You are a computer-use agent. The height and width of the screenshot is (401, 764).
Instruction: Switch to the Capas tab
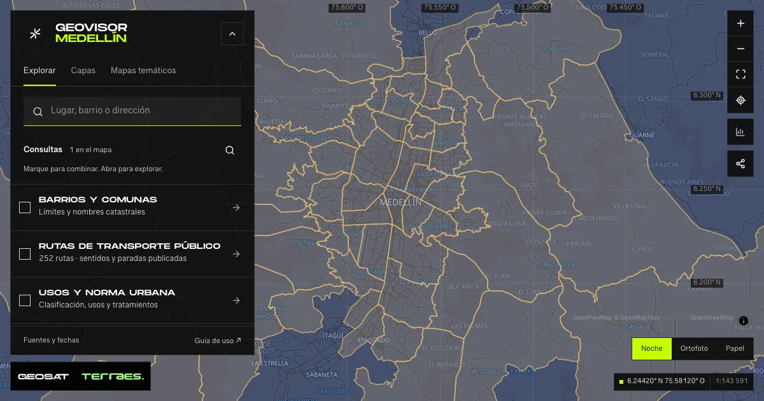(x=83, y=71)
